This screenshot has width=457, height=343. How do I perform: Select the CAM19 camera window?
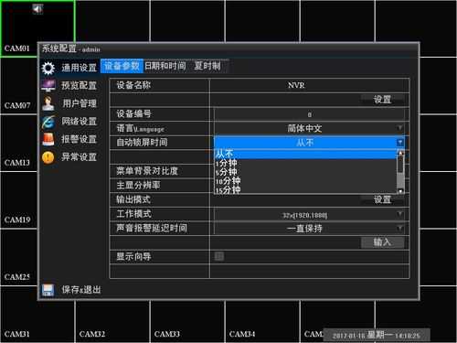(18, 200)
